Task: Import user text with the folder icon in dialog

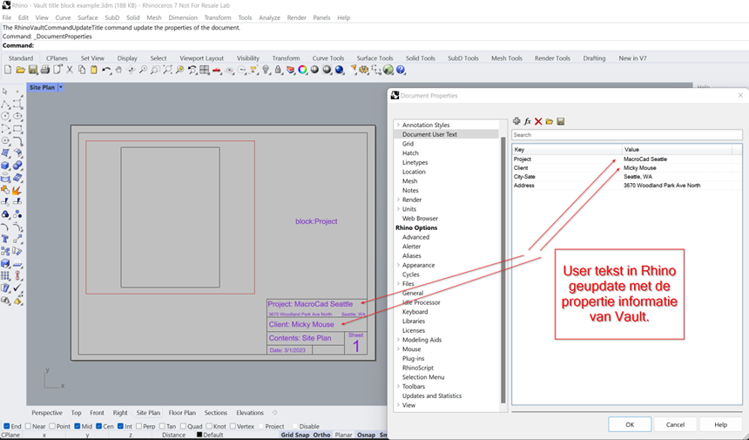Action: point(550,121)
